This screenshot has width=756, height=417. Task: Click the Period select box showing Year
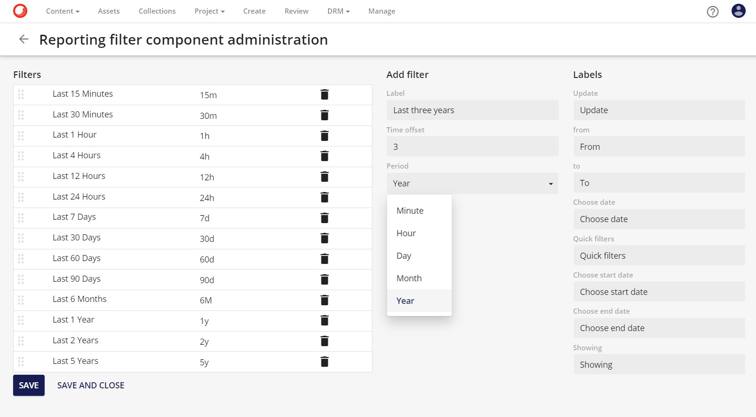pos(472,183)
